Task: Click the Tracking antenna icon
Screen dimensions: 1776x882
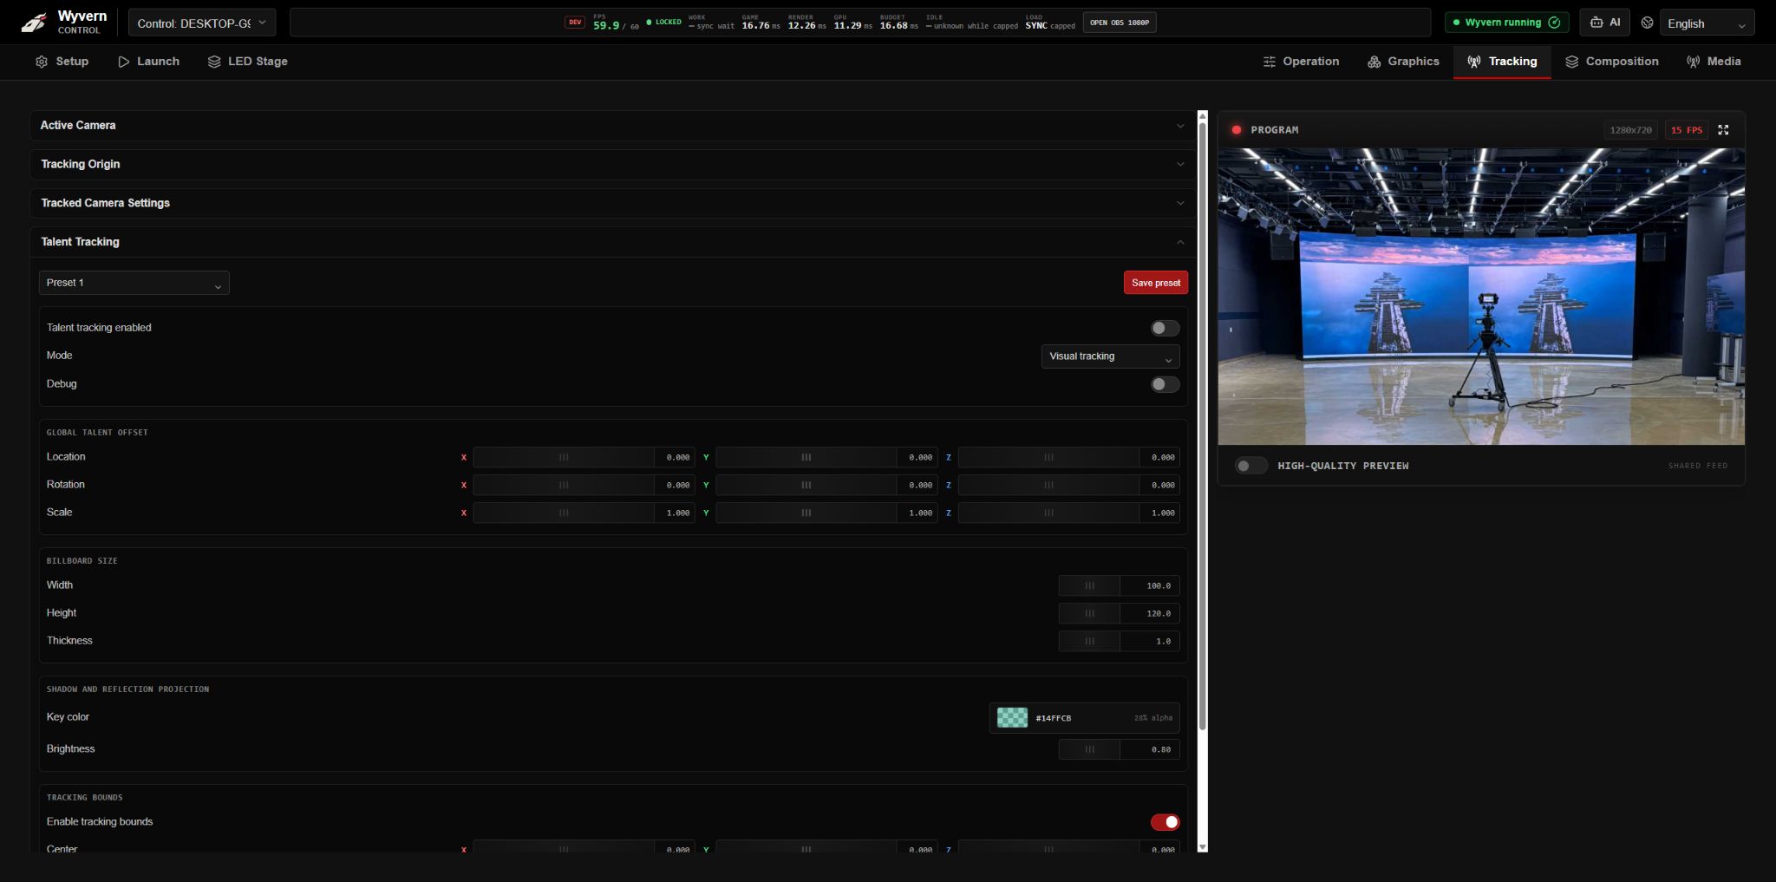Action: click(x=1474, y=62)
